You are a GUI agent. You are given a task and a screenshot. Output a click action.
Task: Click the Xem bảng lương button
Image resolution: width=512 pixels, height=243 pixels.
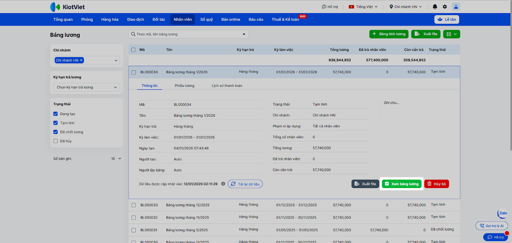pyautogui.click(x=402, y=184)
